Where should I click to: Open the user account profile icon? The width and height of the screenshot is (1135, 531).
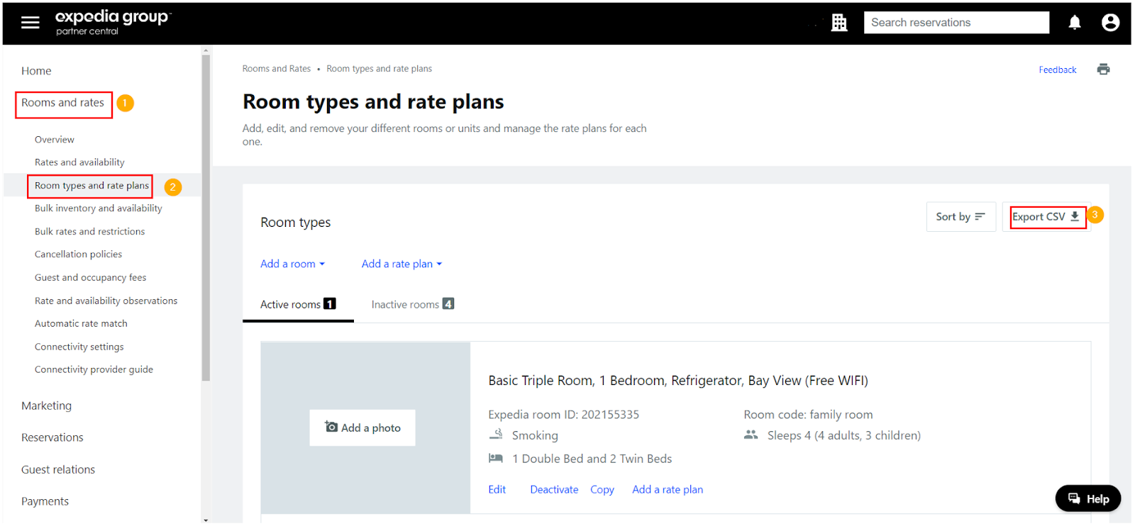pyautogui.click(x=1110, y=23)
